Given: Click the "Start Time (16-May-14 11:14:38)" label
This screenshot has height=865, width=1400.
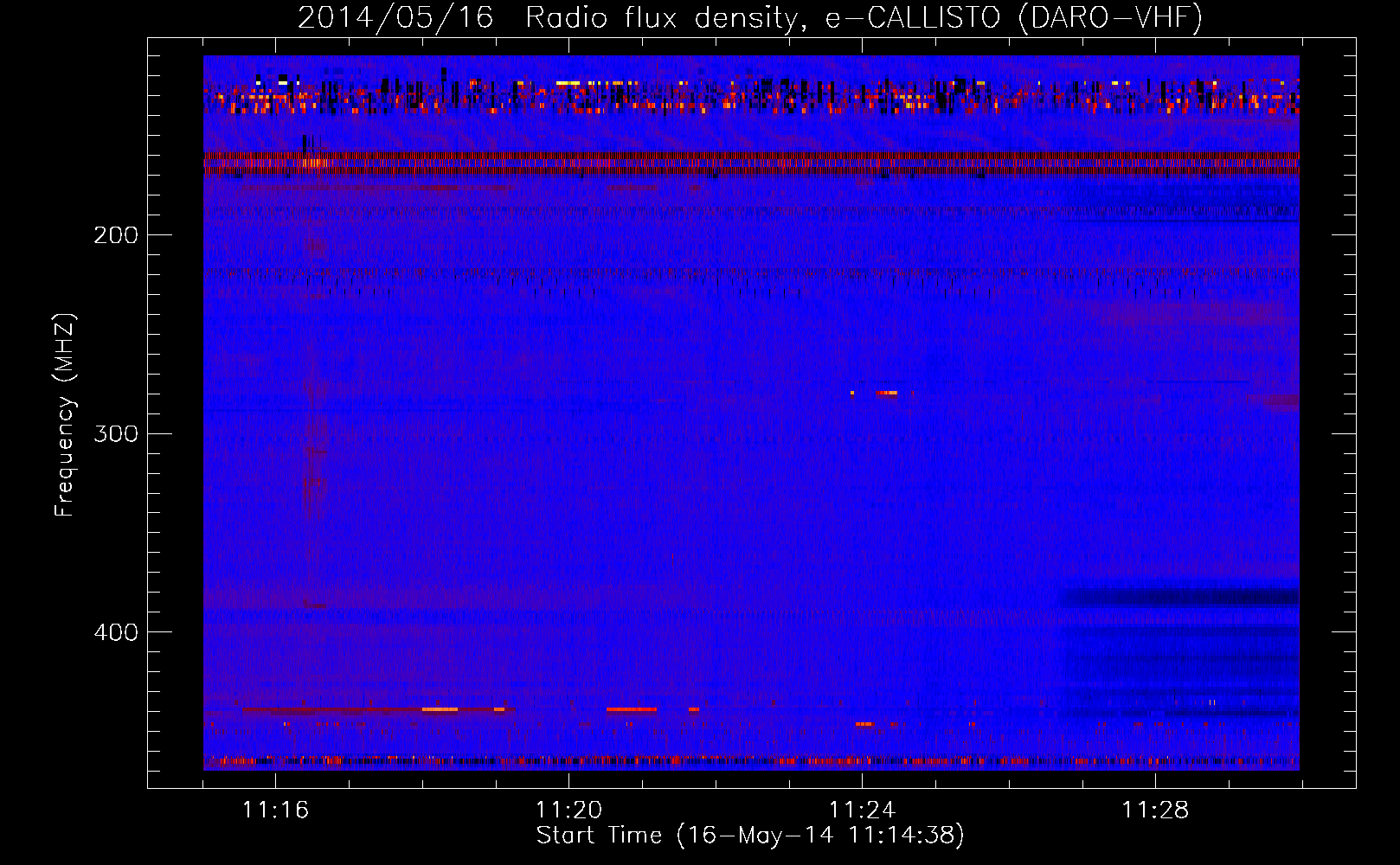Looking at the screenshot, I should (x=750, y=836).
